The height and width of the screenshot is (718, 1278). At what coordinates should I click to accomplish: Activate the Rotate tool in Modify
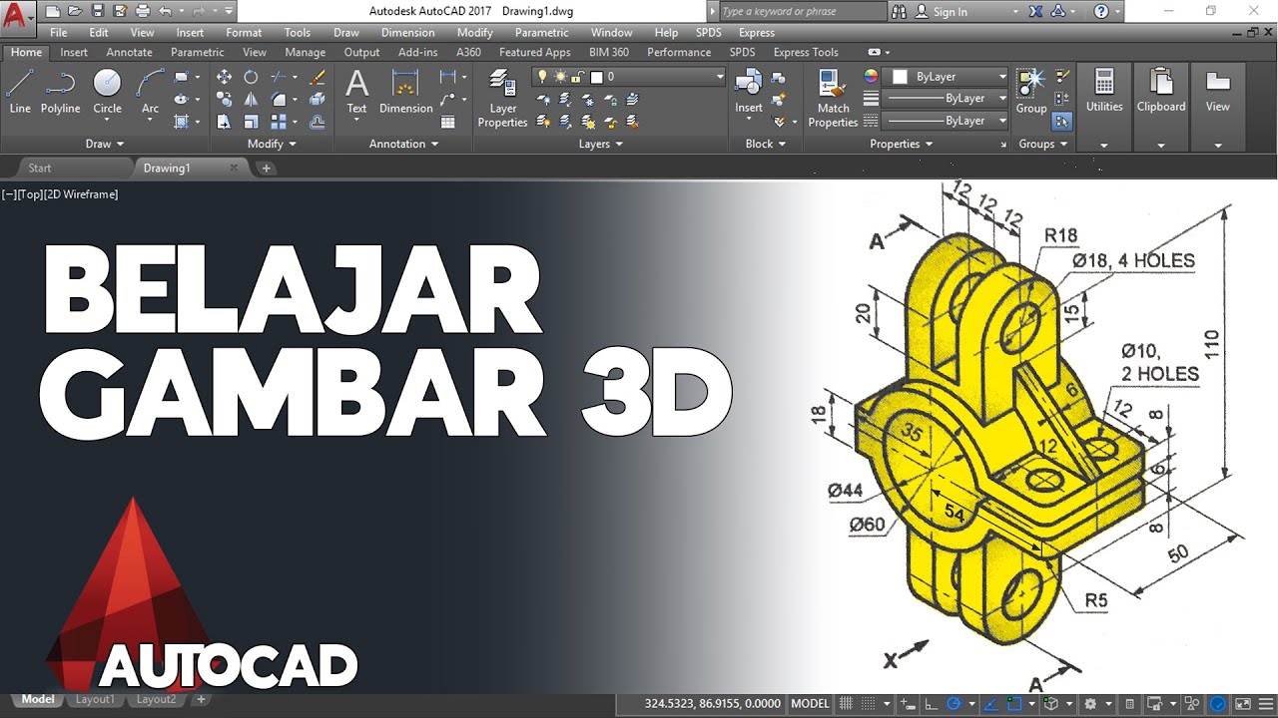point(251,77)
